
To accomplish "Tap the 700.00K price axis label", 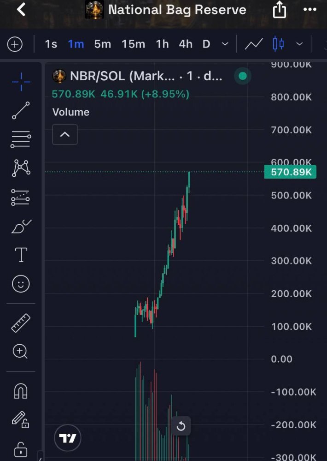I will 291,130.
